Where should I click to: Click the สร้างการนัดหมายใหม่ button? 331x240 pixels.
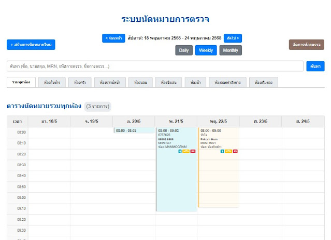pyautogui.click(x=31, y=45)
